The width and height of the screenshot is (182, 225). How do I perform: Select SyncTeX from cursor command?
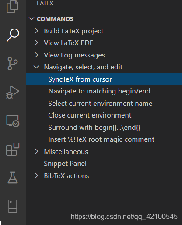(104, 79)
